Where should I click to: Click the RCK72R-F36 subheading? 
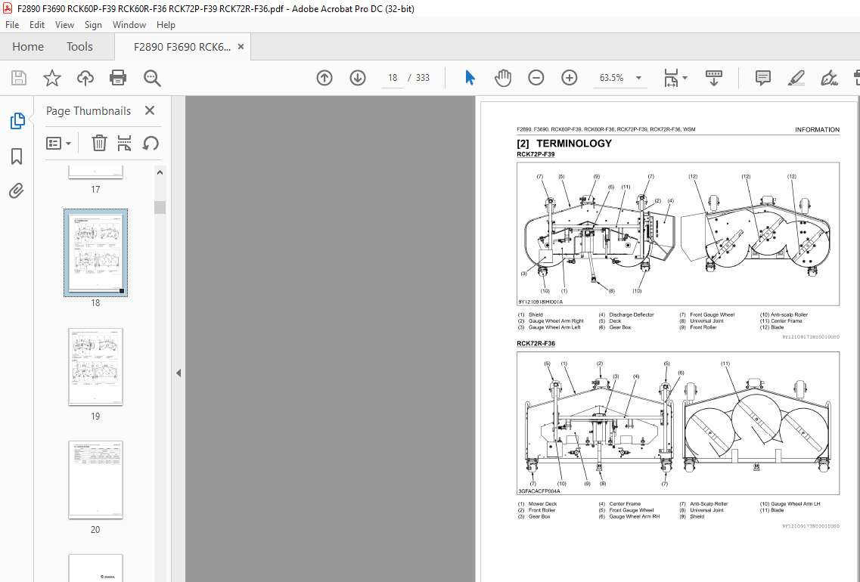536,344
